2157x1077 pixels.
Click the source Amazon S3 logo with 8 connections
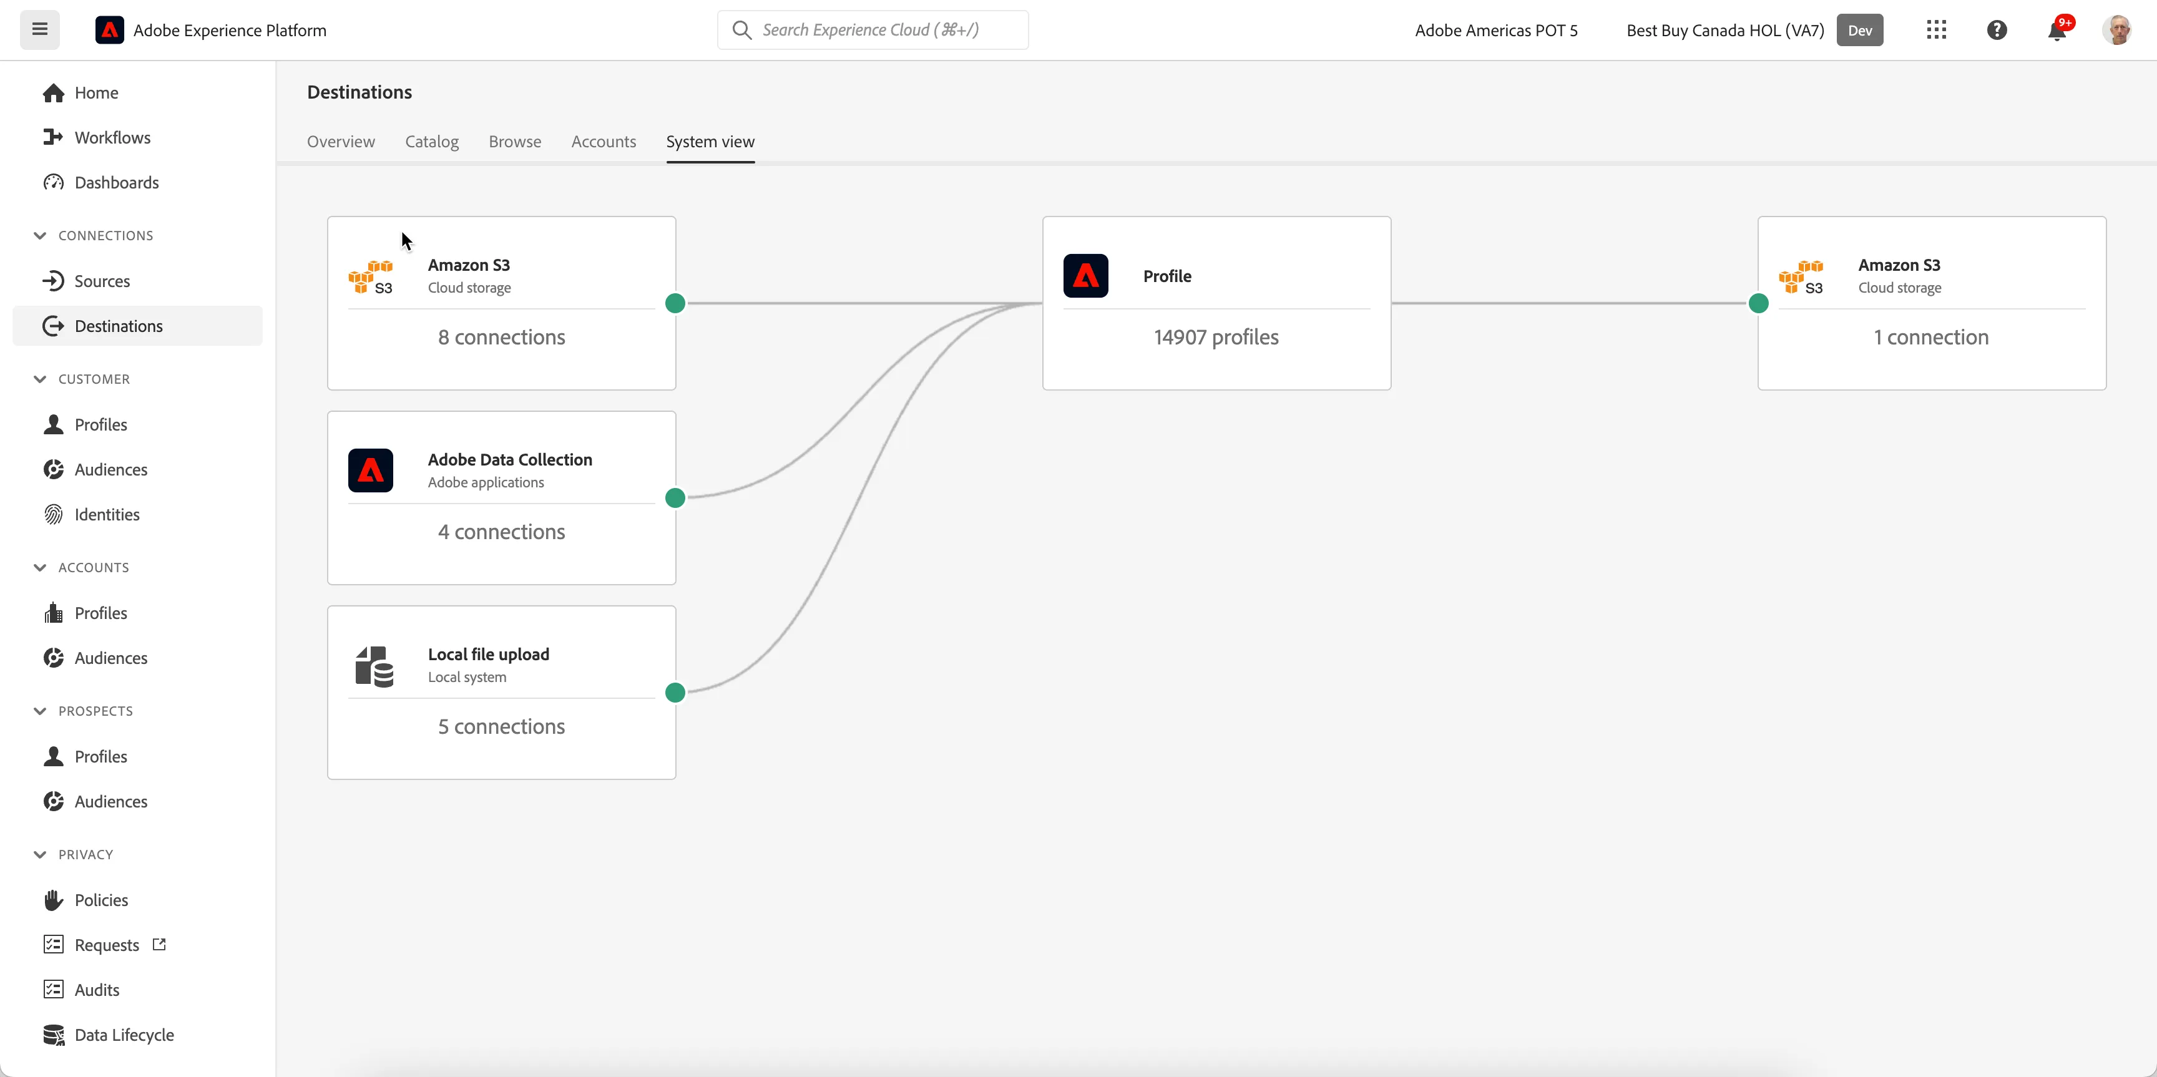click(371, 276)
